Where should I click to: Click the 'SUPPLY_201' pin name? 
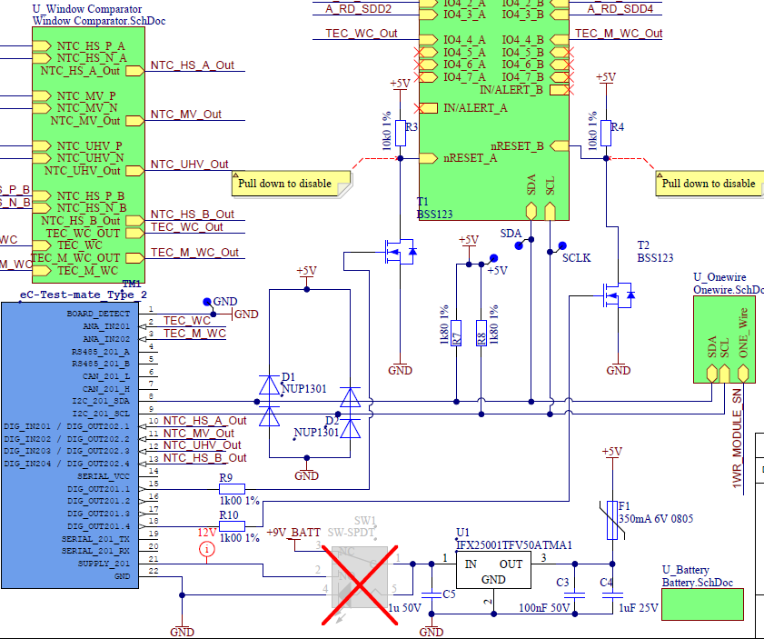coord(104,564)
